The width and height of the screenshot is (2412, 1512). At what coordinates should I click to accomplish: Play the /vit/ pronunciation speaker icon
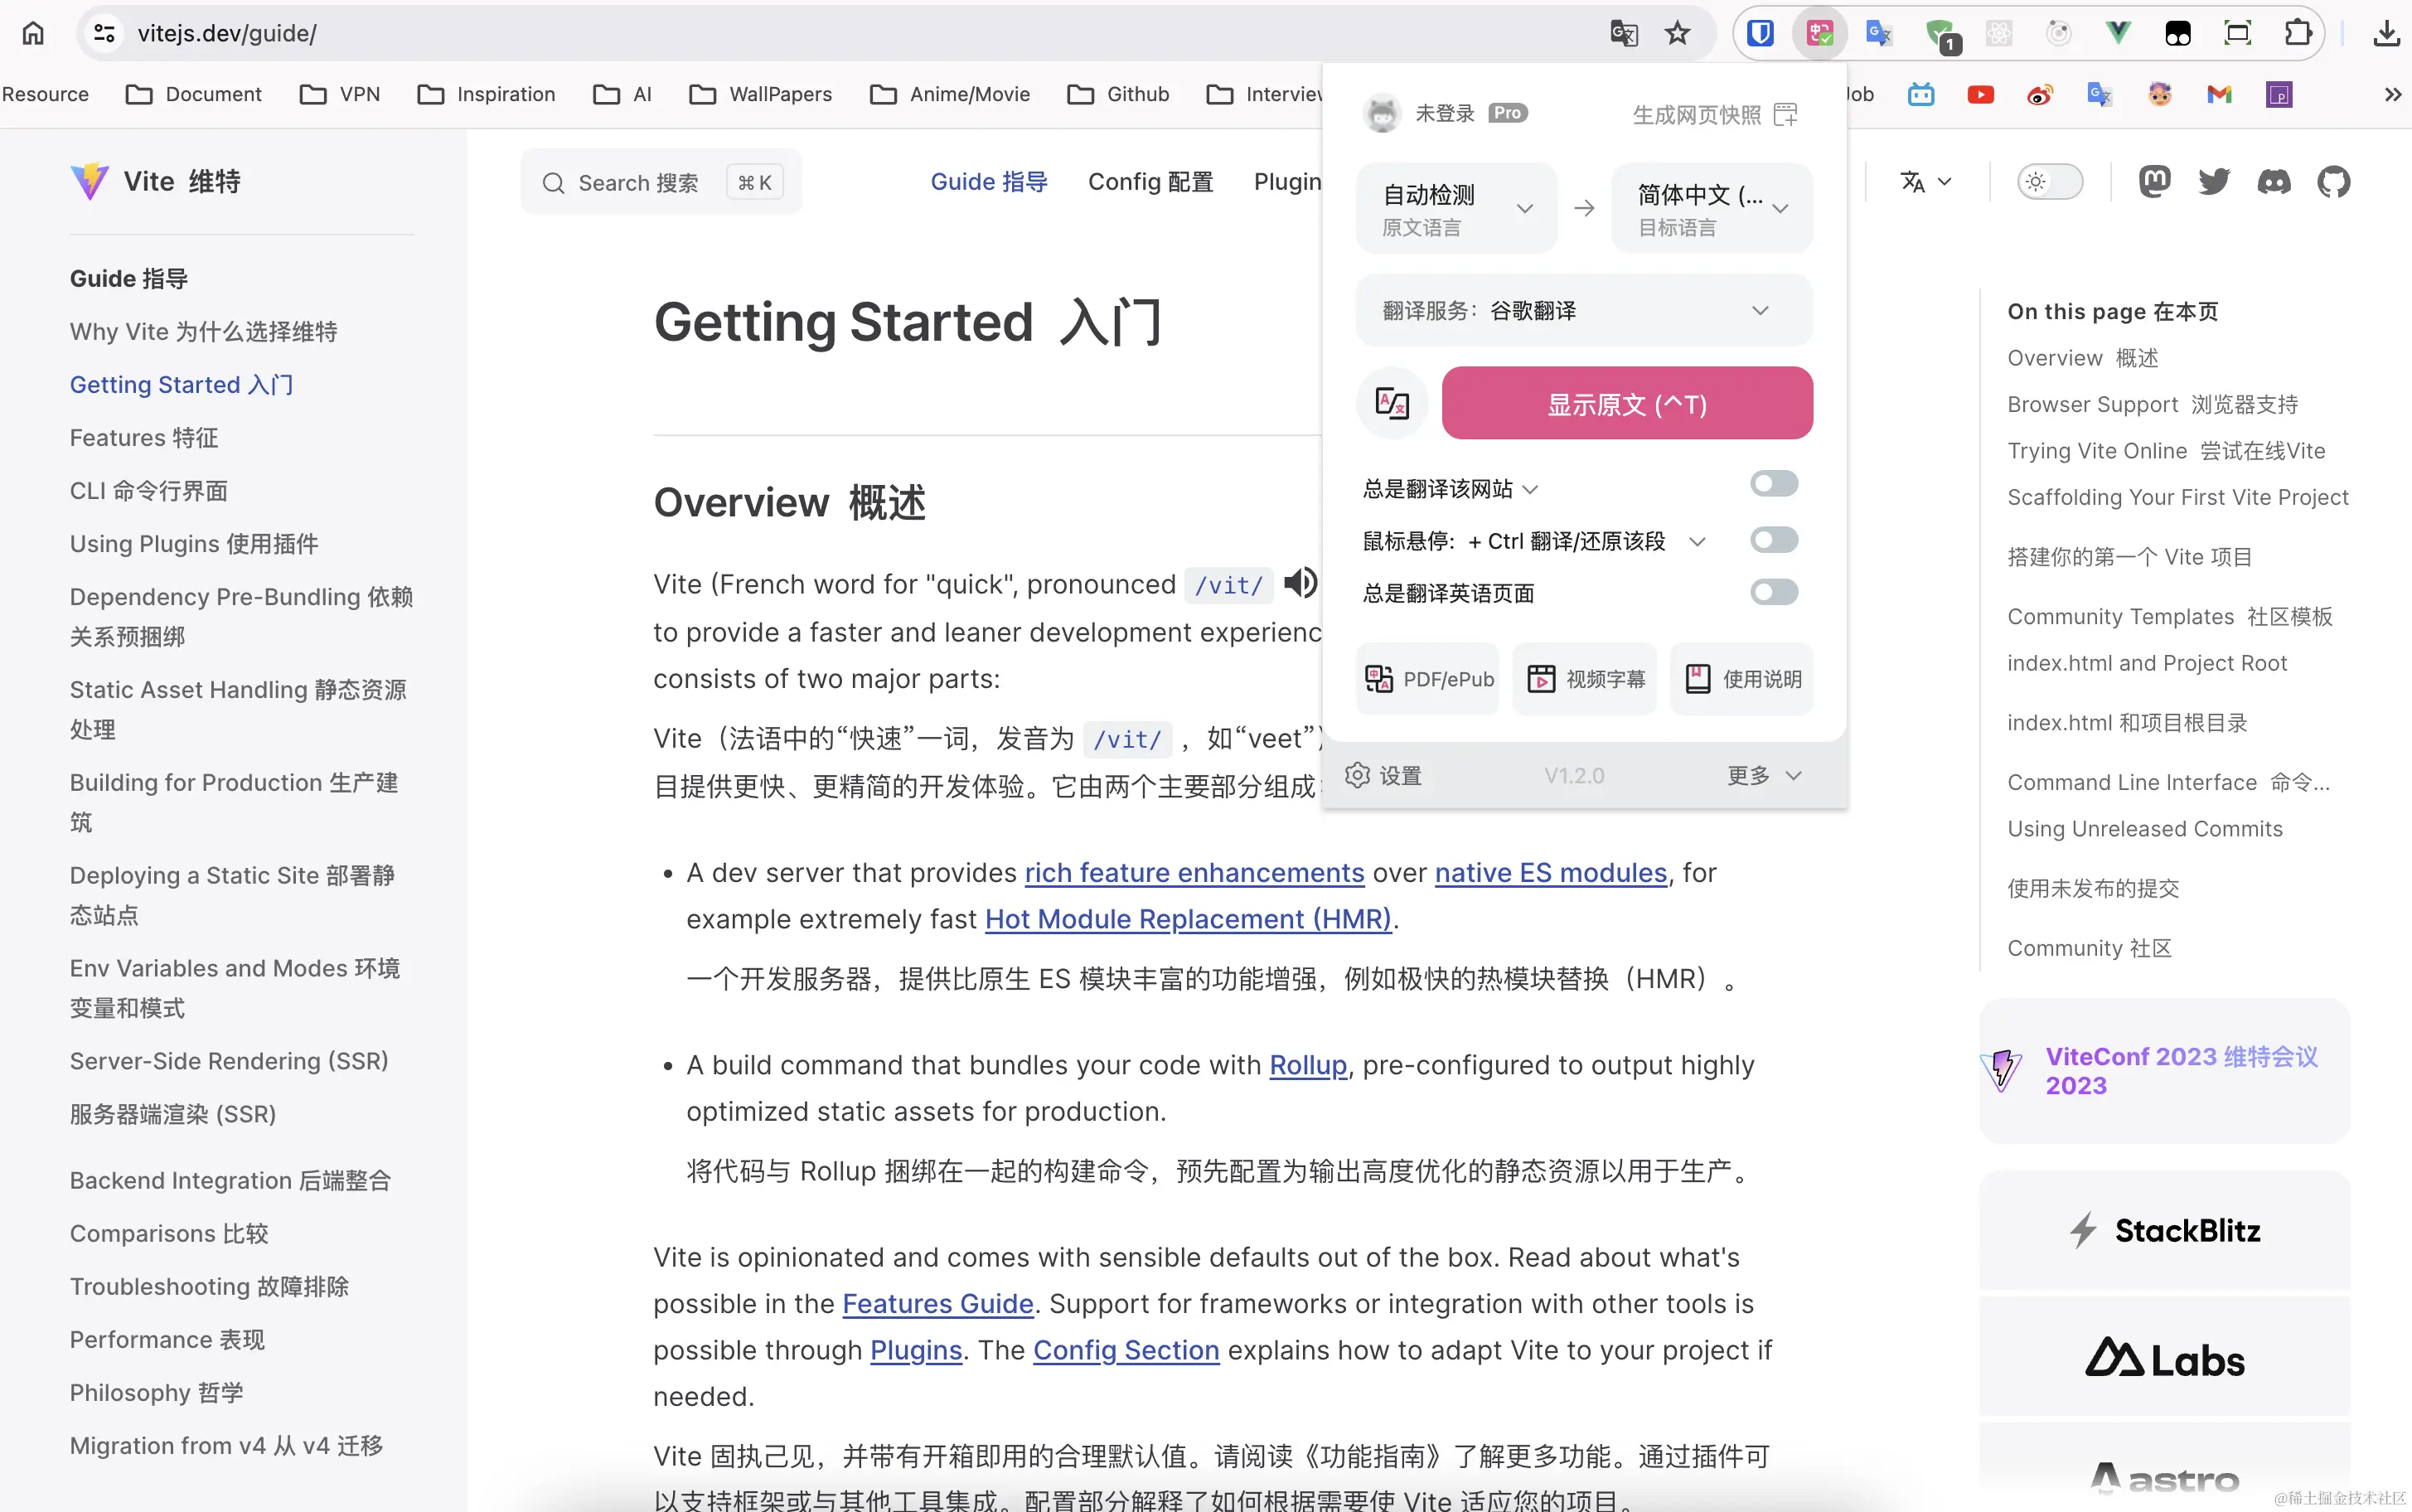pos(1300,583)
